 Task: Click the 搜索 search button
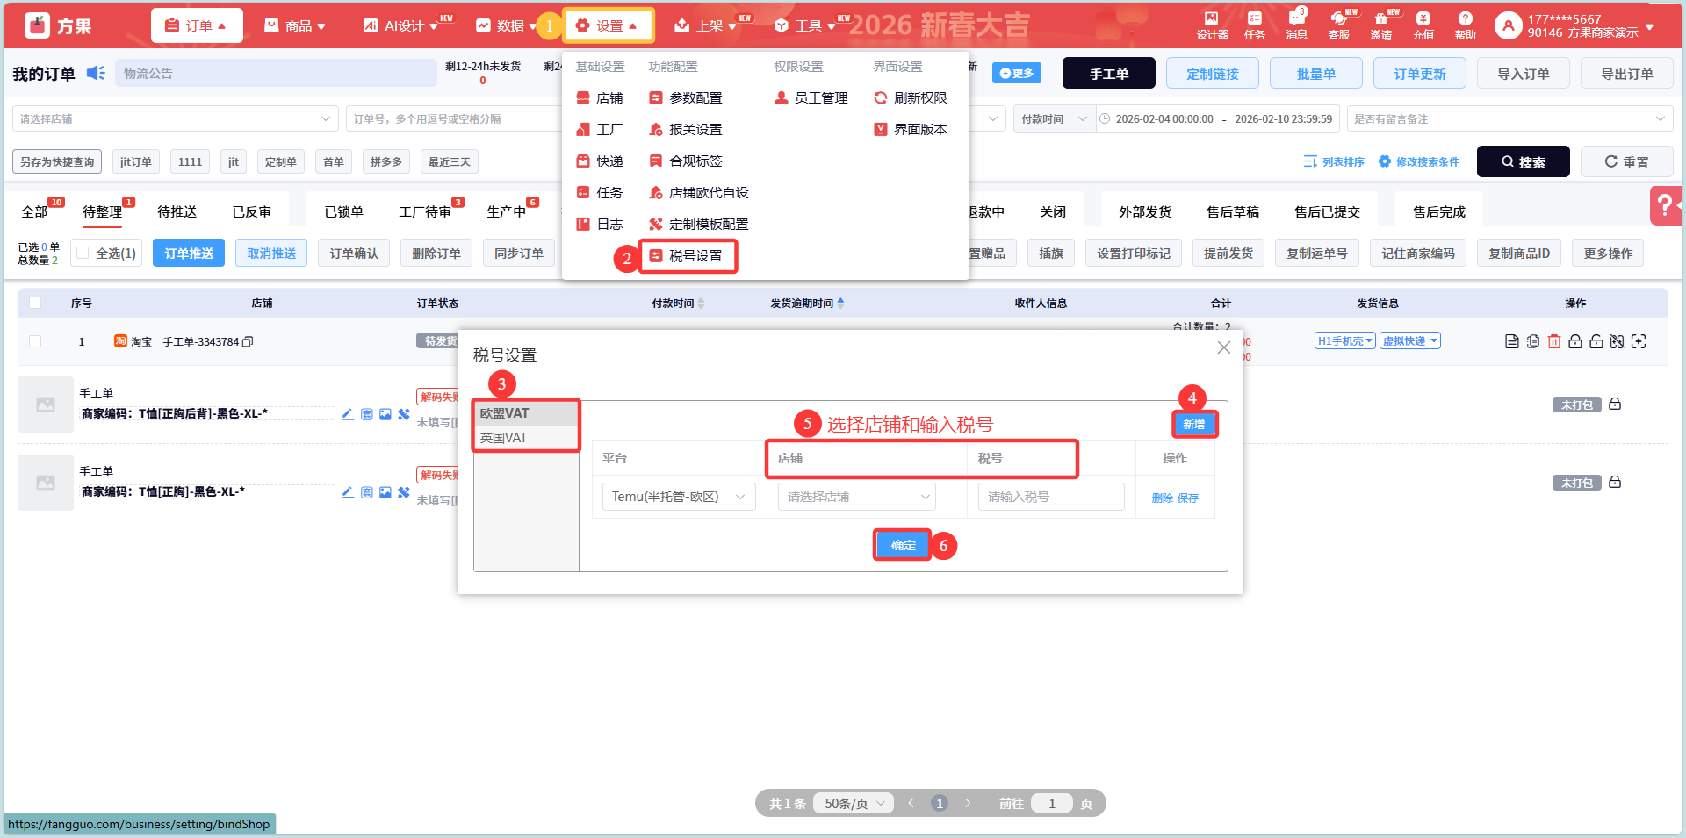point(1523,161)
